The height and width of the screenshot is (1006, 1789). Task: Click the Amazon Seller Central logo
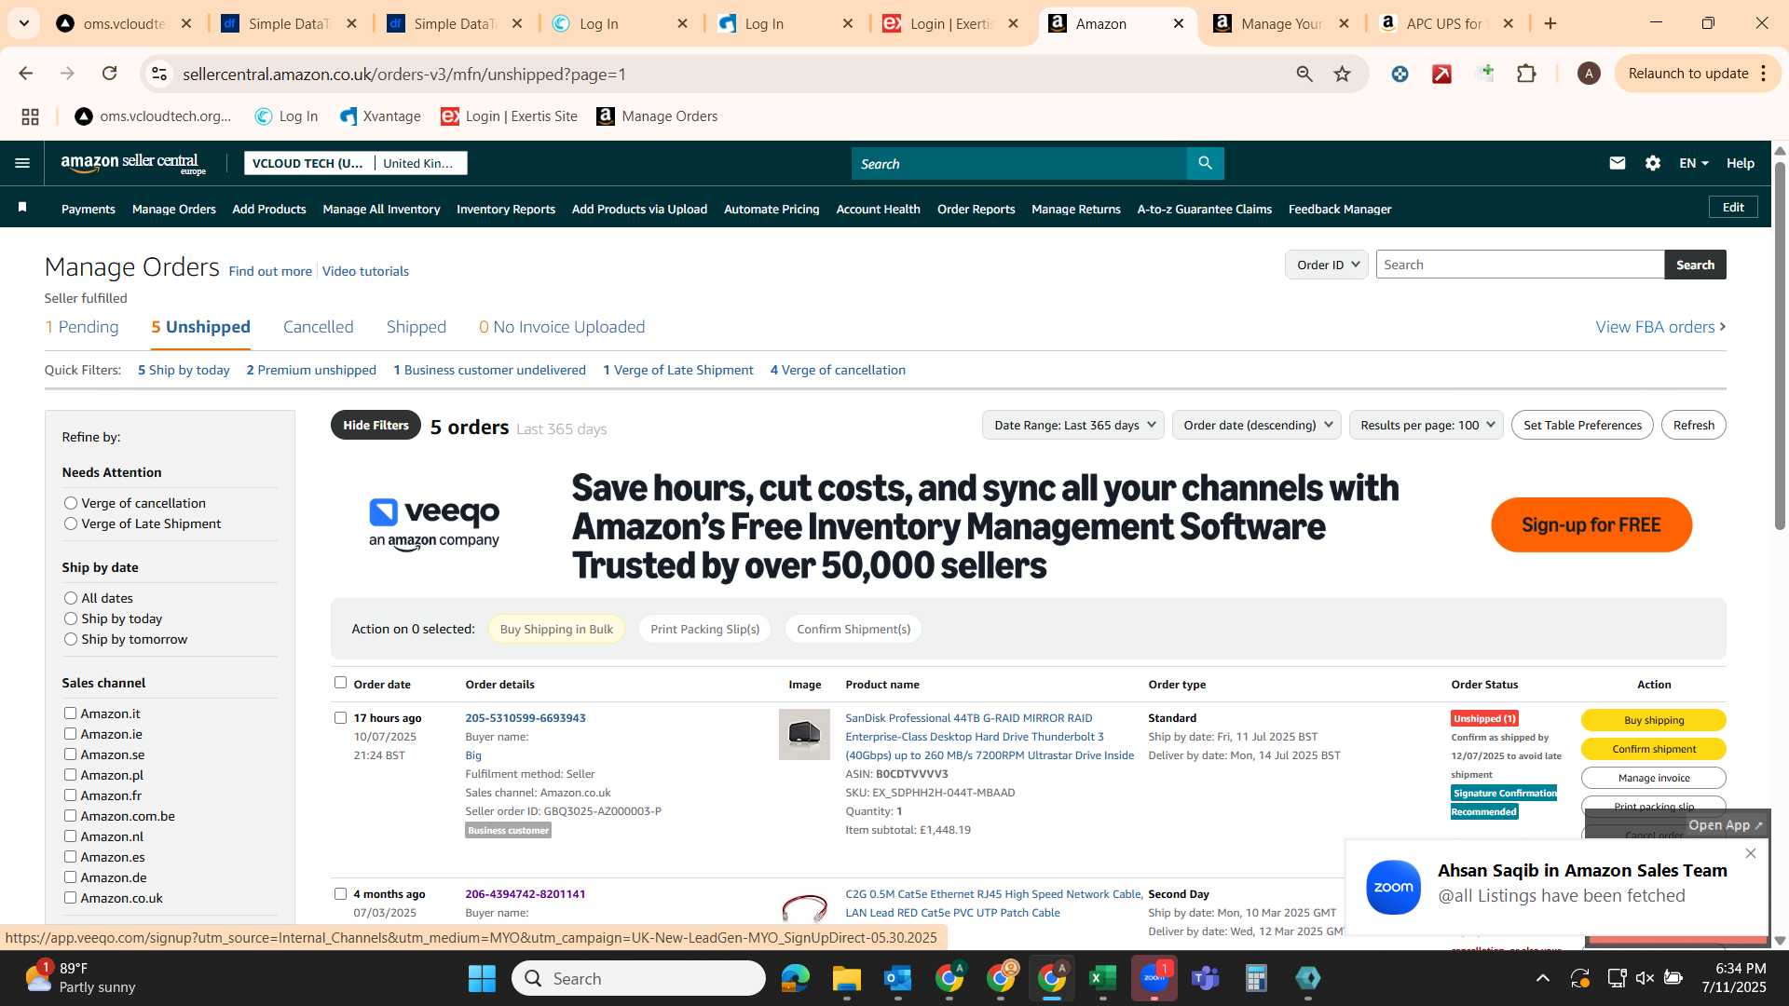pos(133,164)
